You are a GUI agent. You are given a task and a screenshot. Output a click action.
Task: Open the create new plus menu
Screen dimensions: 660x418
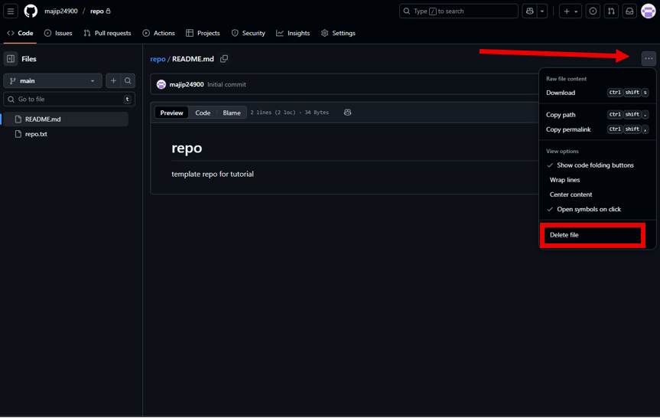(571, 11)
